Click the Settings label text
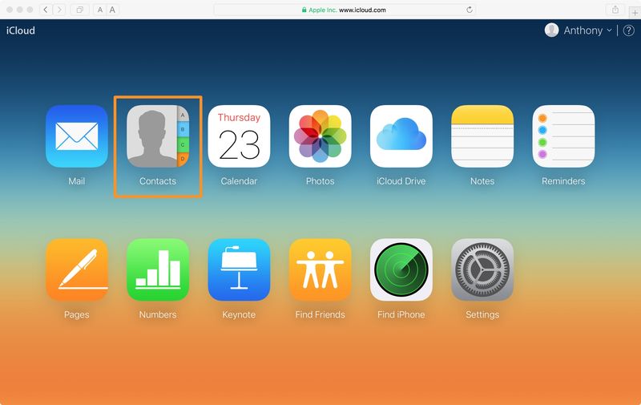Image resolution: width=641 pixels, height=405 pixels. pos(482,314)
